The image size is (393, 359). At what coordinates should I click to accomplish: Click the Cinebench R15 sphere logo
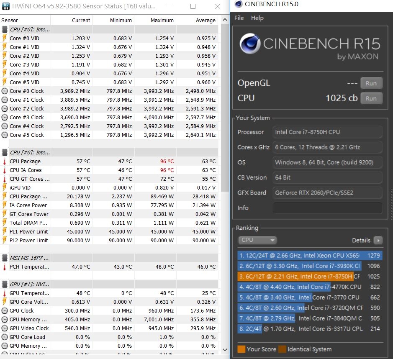250,44
